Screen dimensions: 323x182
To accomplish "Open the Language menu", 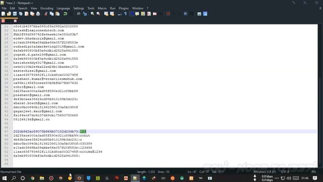I will click(x=63, y=8).
